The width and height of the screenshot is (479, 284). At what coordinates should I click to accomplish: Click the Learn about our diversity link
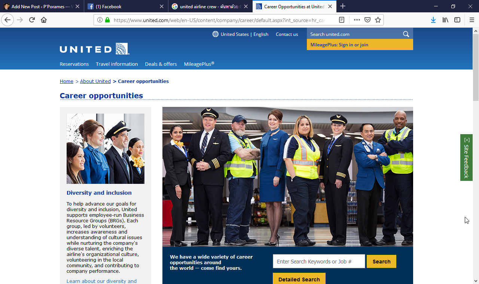point(101,281)
